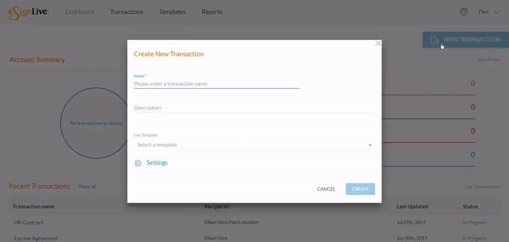Open the globe language icon
Screen dimensions: 509x242
click(464, 12)
